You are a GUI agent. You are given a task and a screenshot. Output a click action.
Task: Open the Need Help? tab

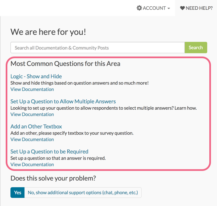coord(196,8)
